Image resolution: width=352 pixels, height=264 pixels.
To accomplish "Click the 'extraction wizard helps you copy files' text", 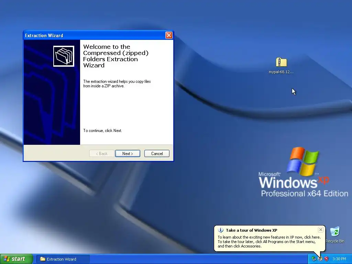I will tap(117, 84).
